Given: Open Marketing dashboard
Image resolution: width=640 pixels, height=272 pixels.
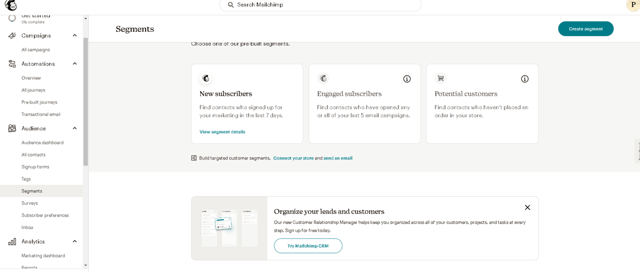Looking at the screenshot, I should [x=43, y=256].
